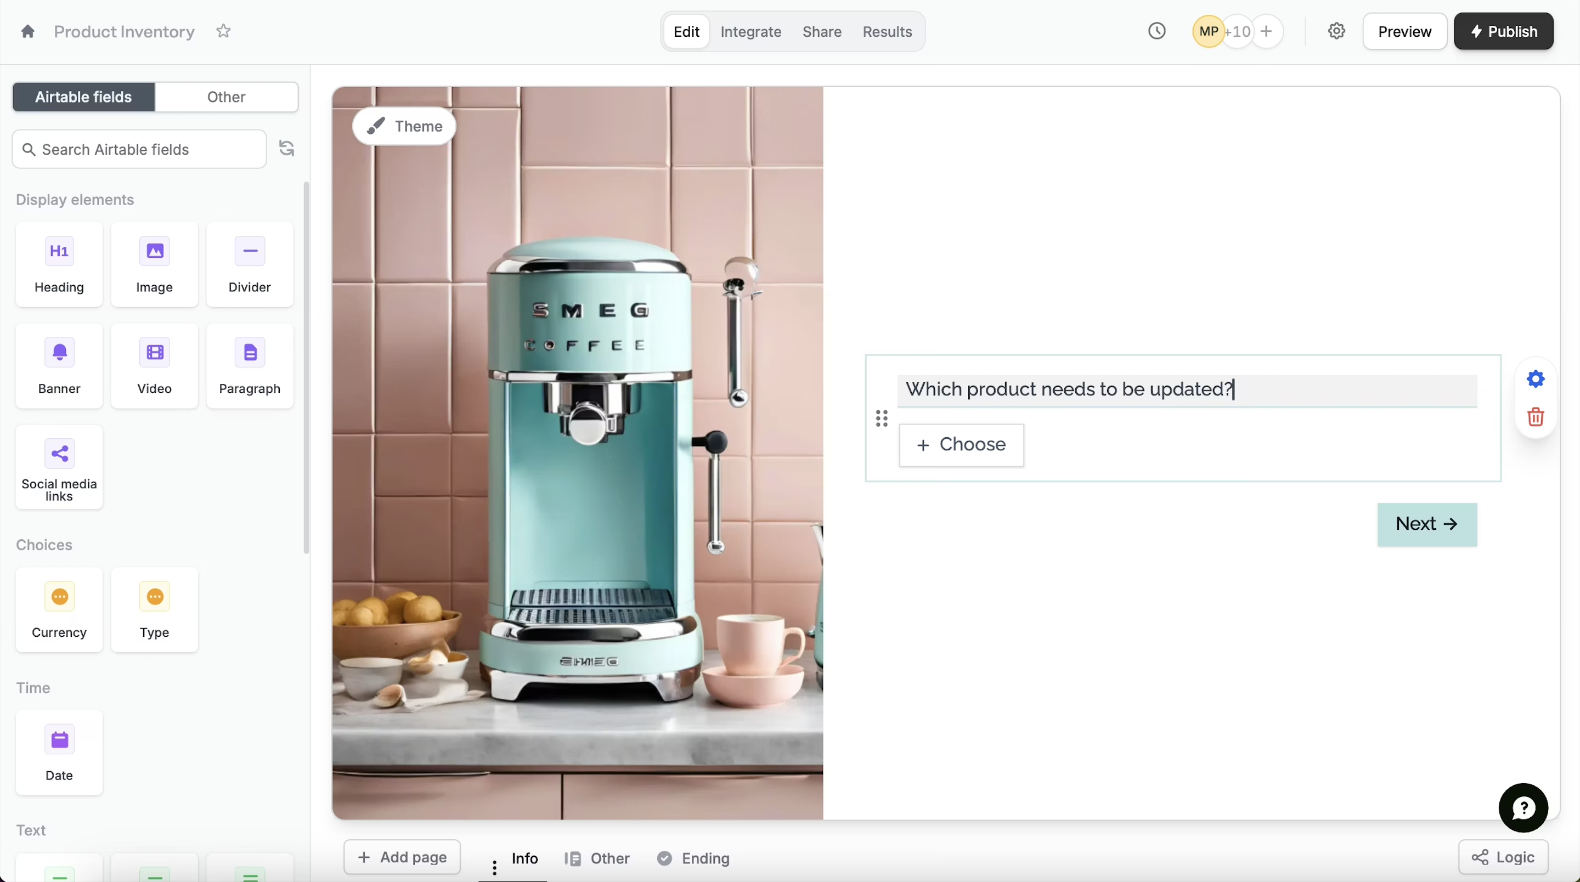
Task: Open field settings blue gear icon
Action: pos(1535,379)
